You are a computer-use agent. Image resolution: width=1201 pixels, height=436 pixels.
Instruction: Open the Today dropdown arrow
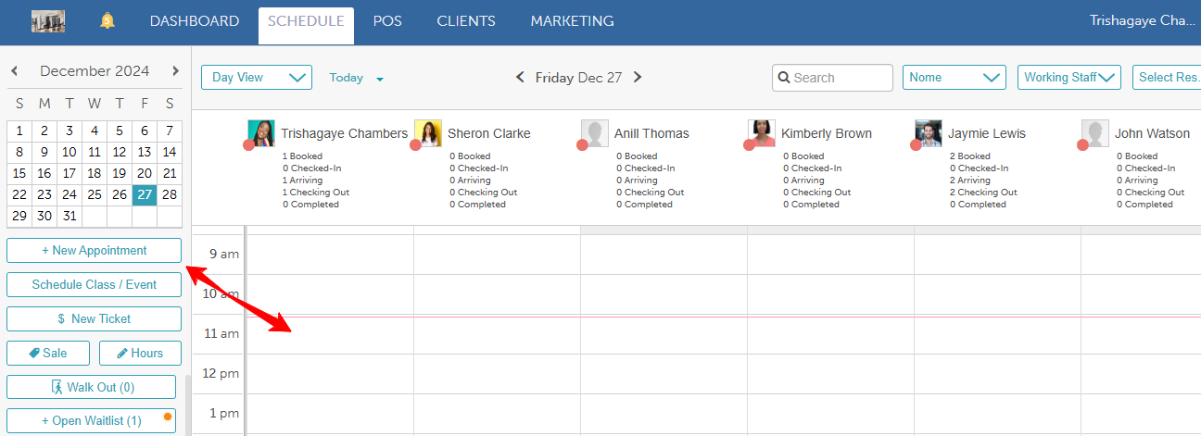coord(380,79)
